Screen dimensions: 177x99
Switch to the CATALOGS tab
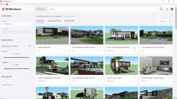69,21
